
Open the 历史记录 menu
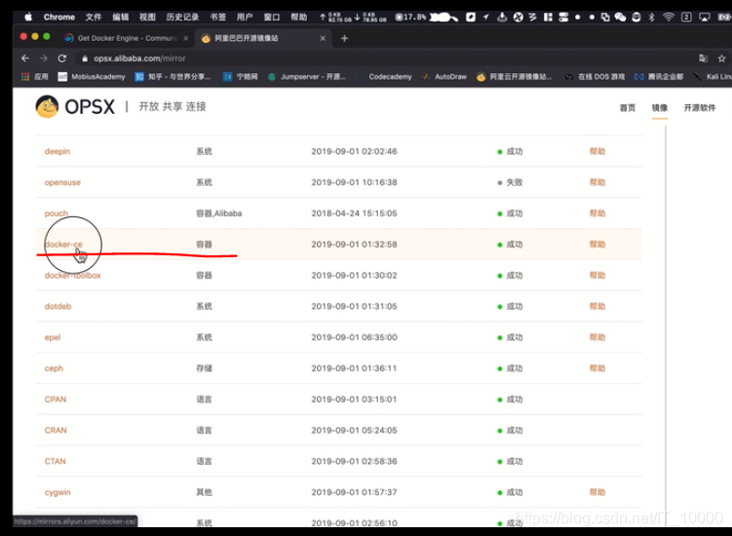182,17
